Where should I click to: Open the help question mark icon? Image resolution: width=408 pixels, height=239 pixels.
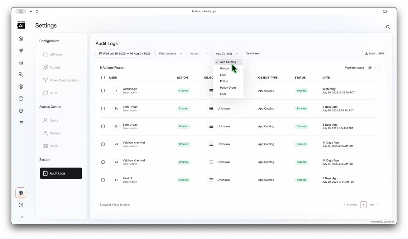click(21, 205)
